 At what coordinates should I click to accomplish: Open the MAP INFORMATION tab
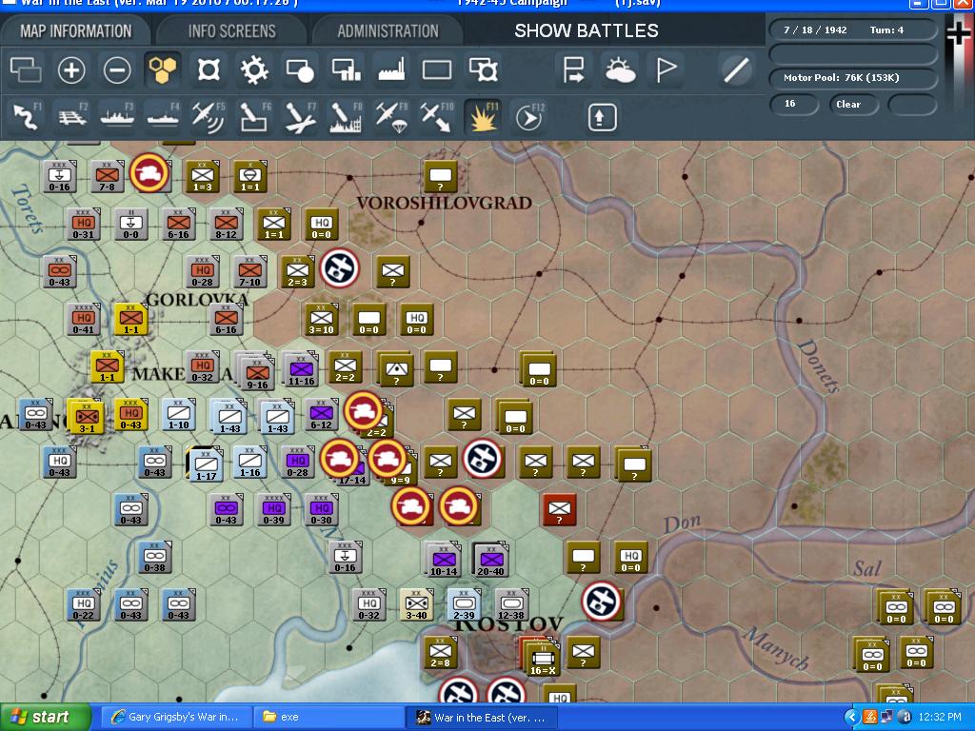[x=76, y=30]
